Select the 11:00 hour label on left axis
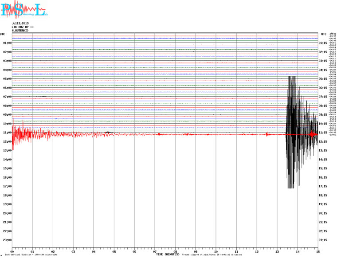337x258 pixels. 7,133
